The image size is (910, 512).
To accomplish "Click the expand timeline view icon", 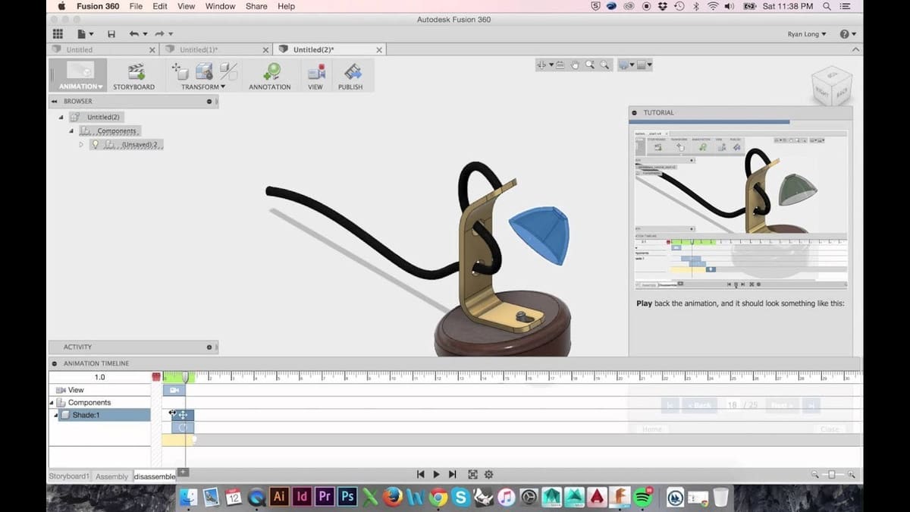I will click(x=472, y=474).
